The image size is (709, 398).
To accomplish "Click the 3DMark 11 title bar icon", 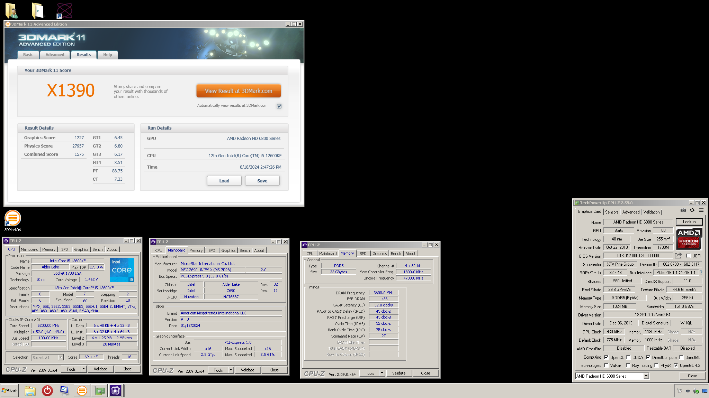I will coord(8,24).
